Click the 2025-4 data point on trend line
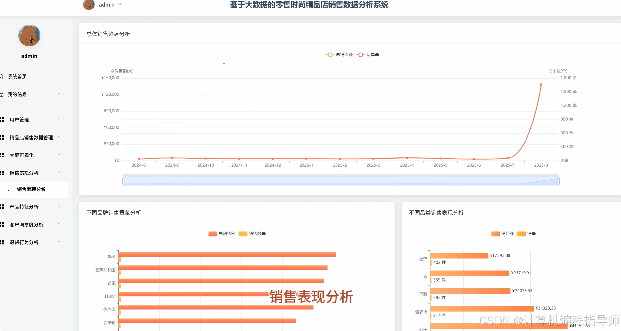Image resolution: width=621 pixels, height=331 pixels. (x=407, y=158)
